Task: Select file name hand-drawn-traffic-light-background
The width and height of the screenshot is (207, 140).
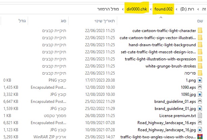Action: (x=162, y=45)
